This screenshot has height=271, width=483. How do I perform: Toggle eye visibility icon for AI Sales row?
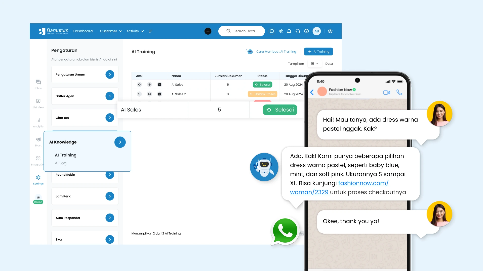(149, 84)
